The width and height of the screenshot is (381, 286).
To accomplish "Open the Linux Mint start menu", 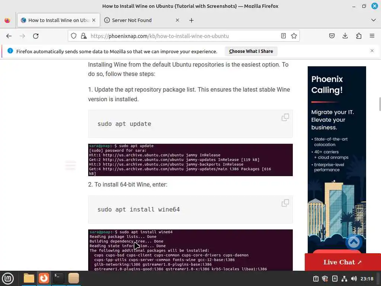I will click(x=8, y=279).
